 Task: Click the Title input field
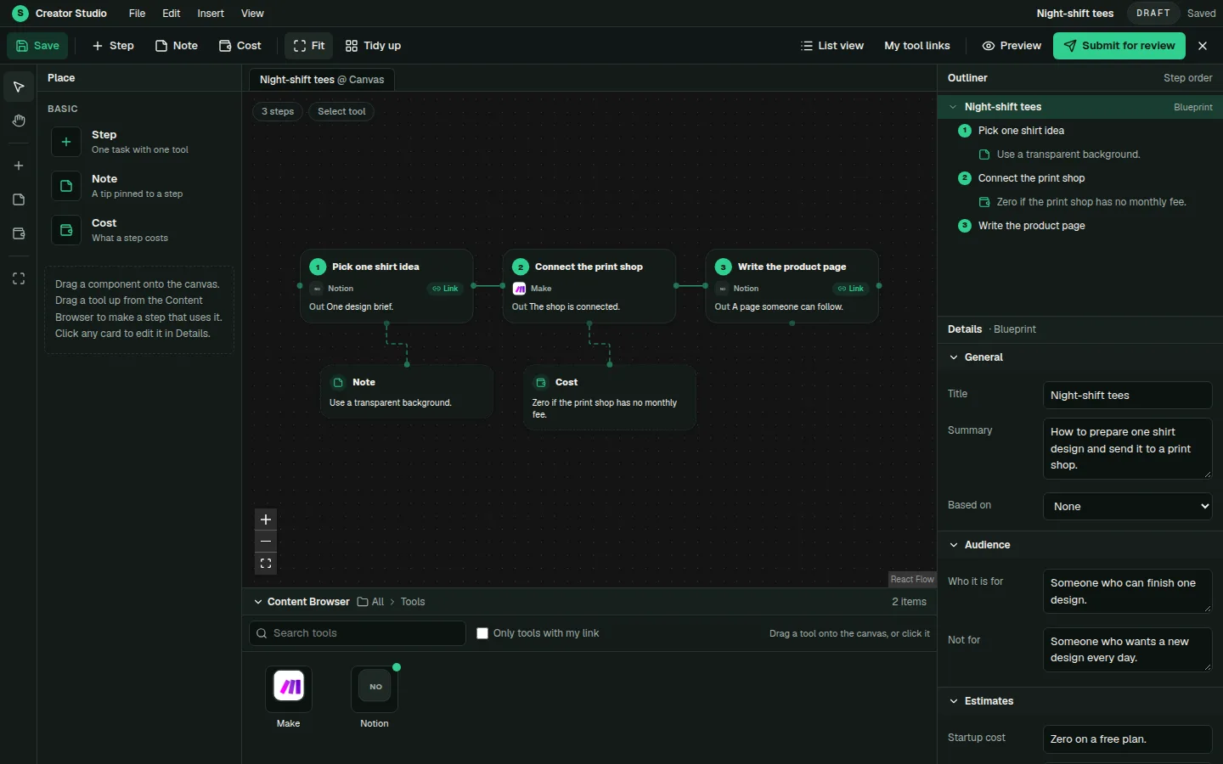[1127, 396]
